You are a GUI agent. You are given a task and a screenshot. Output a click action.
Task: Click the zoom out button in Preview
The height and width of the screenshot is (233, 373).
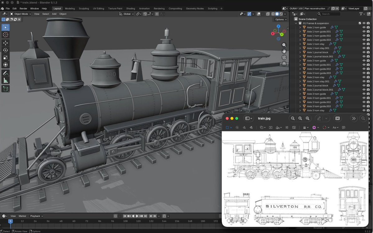(293, 119)
